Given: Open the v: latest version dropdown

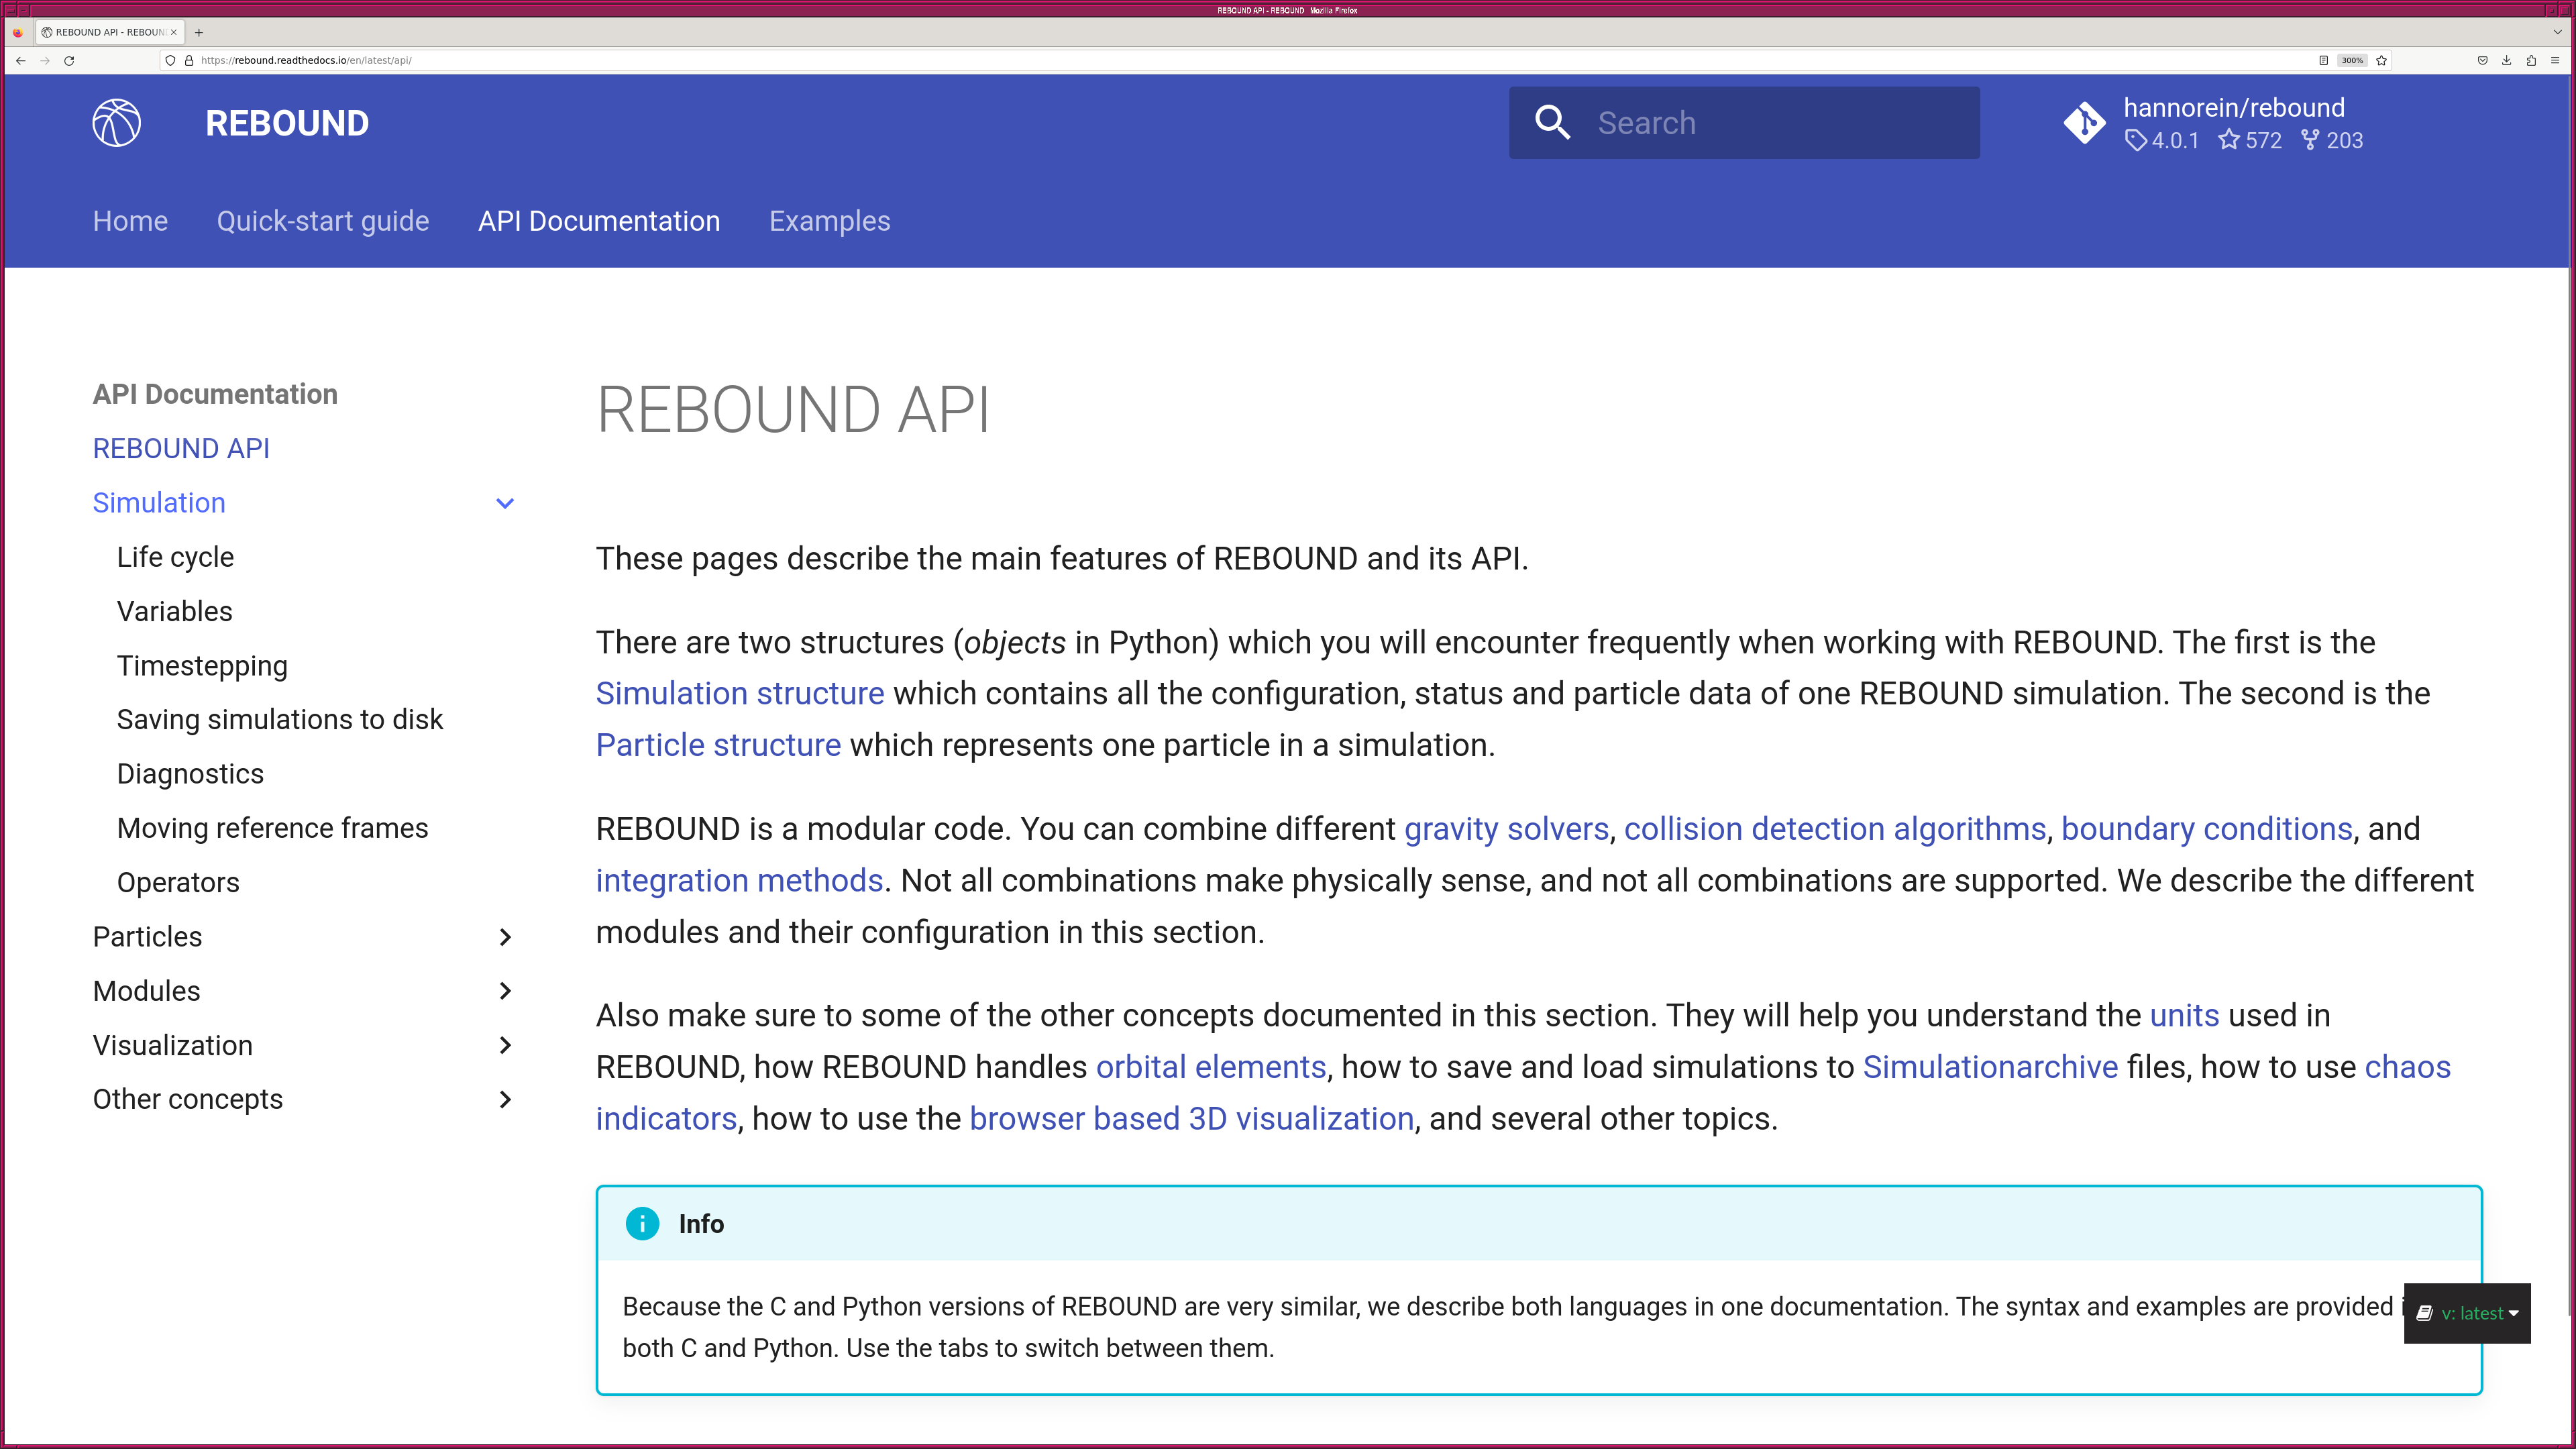Looking at the screenshot, I should pos(2467,1313).
